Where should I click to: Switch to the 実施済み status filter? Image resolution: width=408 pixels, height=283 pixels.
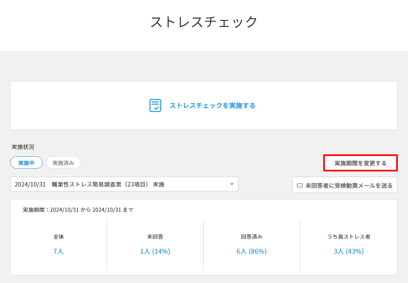click(x=63, y=163)
